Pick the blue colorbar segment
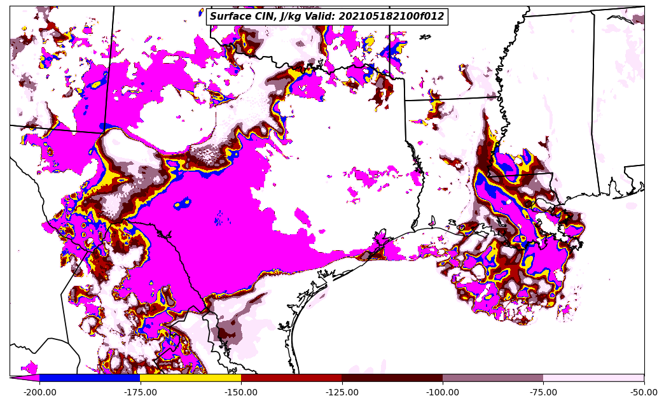This screenshot has width=664, height=403. coord(90,378)
